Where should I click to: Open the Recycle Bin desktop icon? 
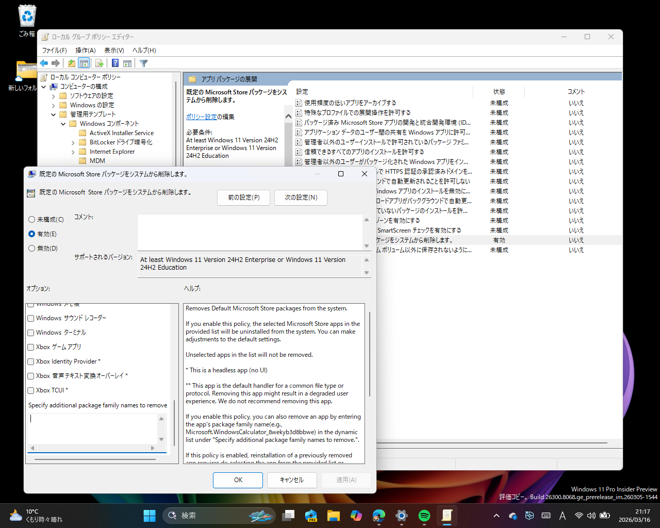pos(27,21)
